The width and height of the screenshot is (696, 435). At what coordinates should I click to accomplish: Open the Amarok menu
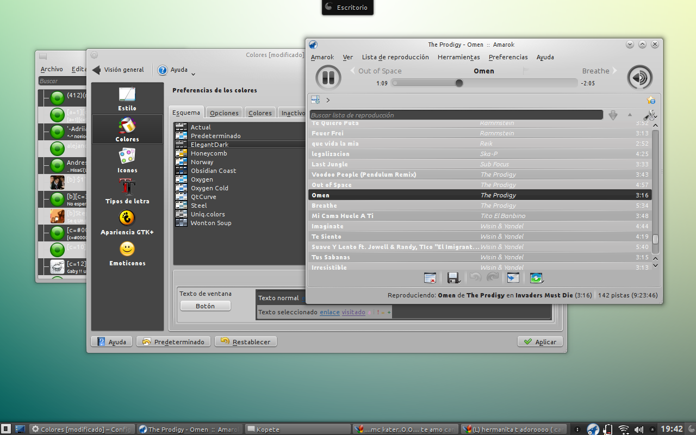click(x=322, y=57)
